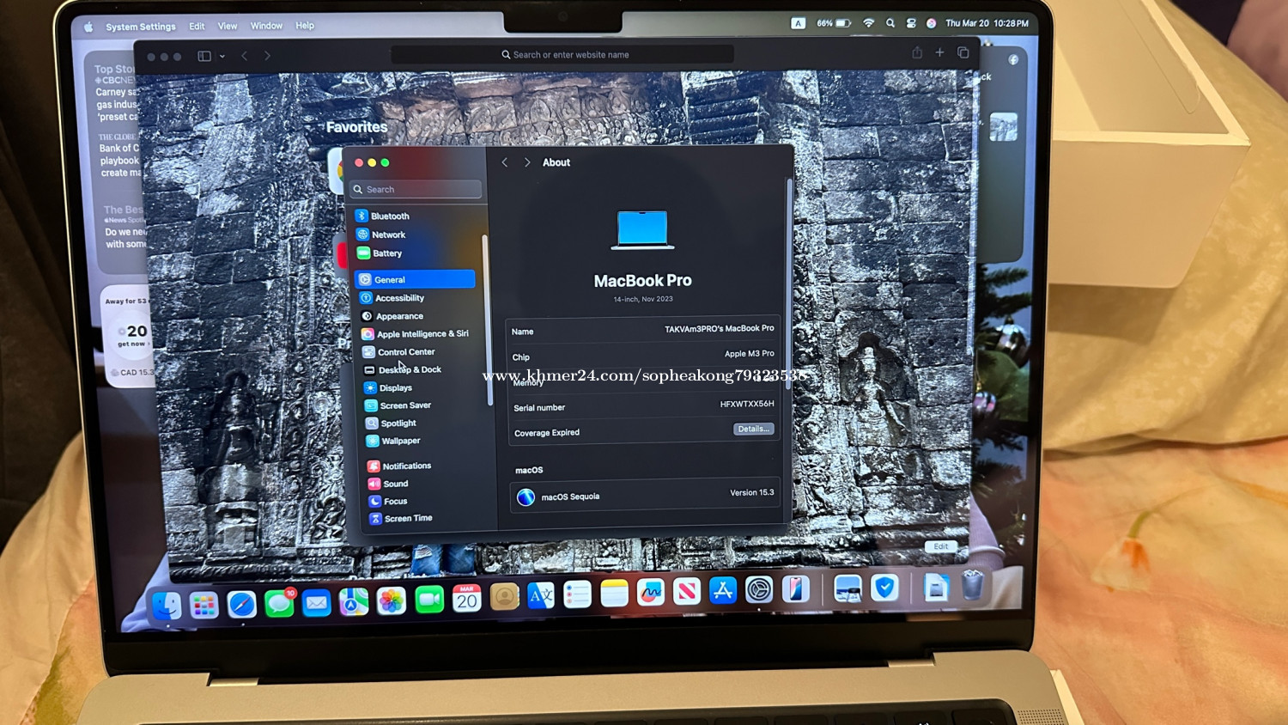Viewport: 1288px width, 725px height.
Task: Open Safari tab group dropdown arrow
Action: pos(222,56)
